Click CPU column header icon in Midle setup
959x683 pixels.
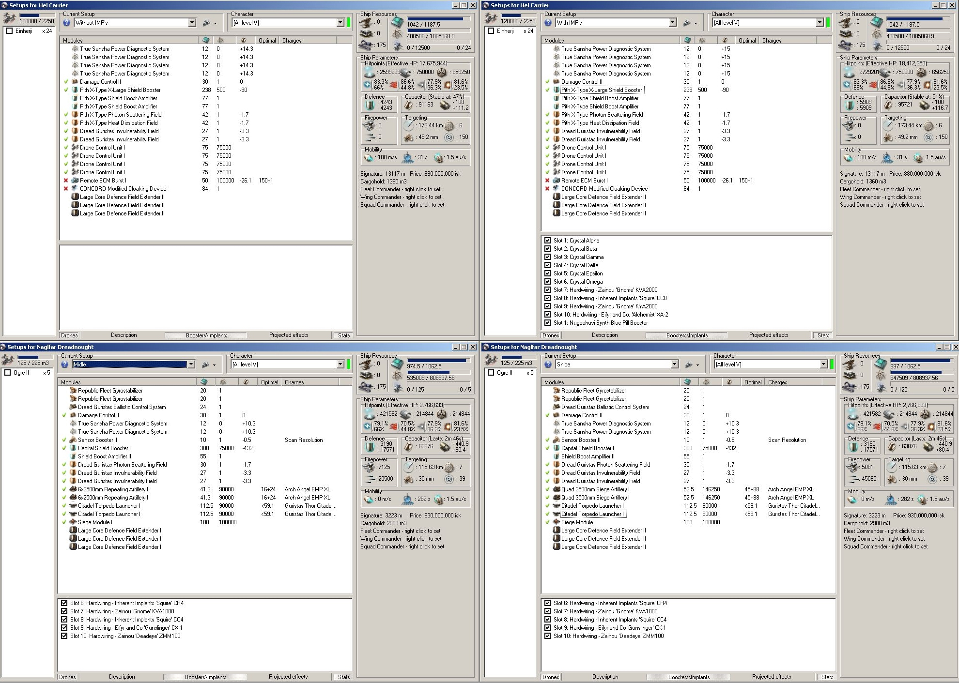point(204,382)
